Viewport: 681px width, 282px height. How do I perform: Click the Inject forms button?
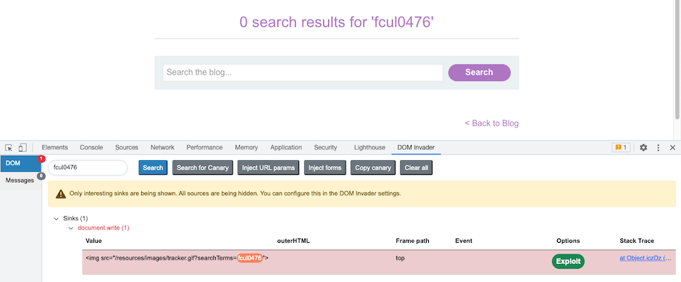(x=325, y=167)
